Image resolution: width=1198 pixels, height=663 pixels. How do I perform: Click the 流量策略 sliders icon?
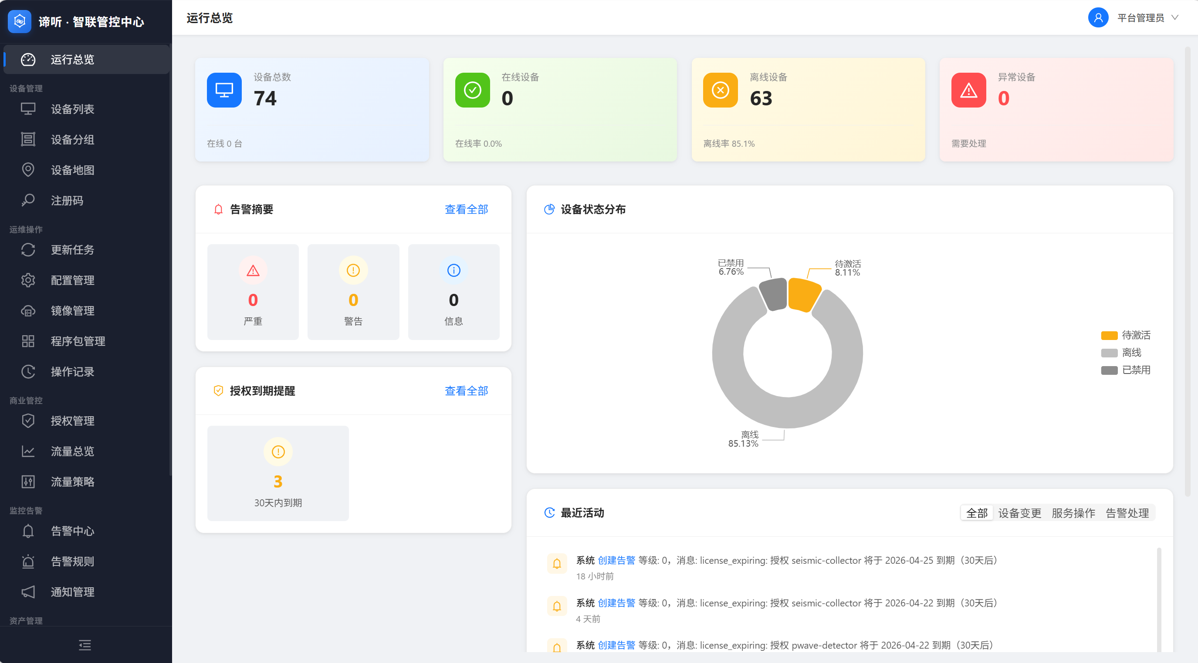[28, 482]
